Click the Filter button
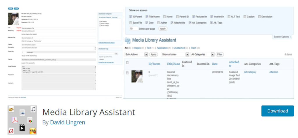This screenshot has height=138, width=298. (220, 55)
